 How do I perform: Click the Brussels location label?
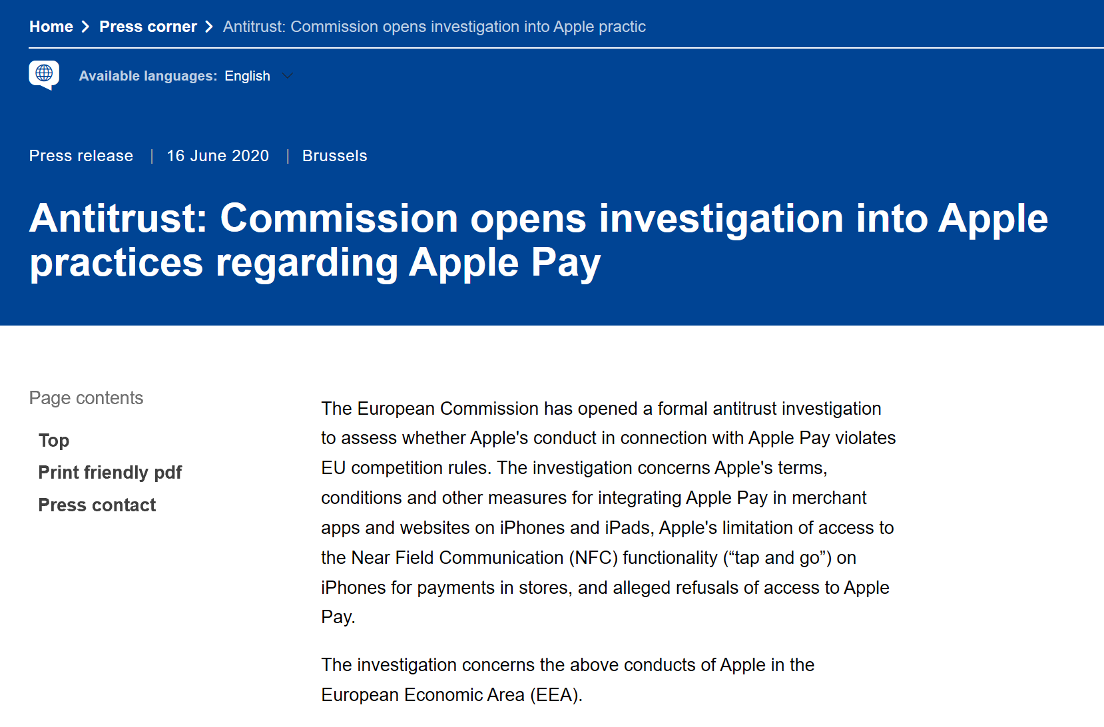pos(335,156)
